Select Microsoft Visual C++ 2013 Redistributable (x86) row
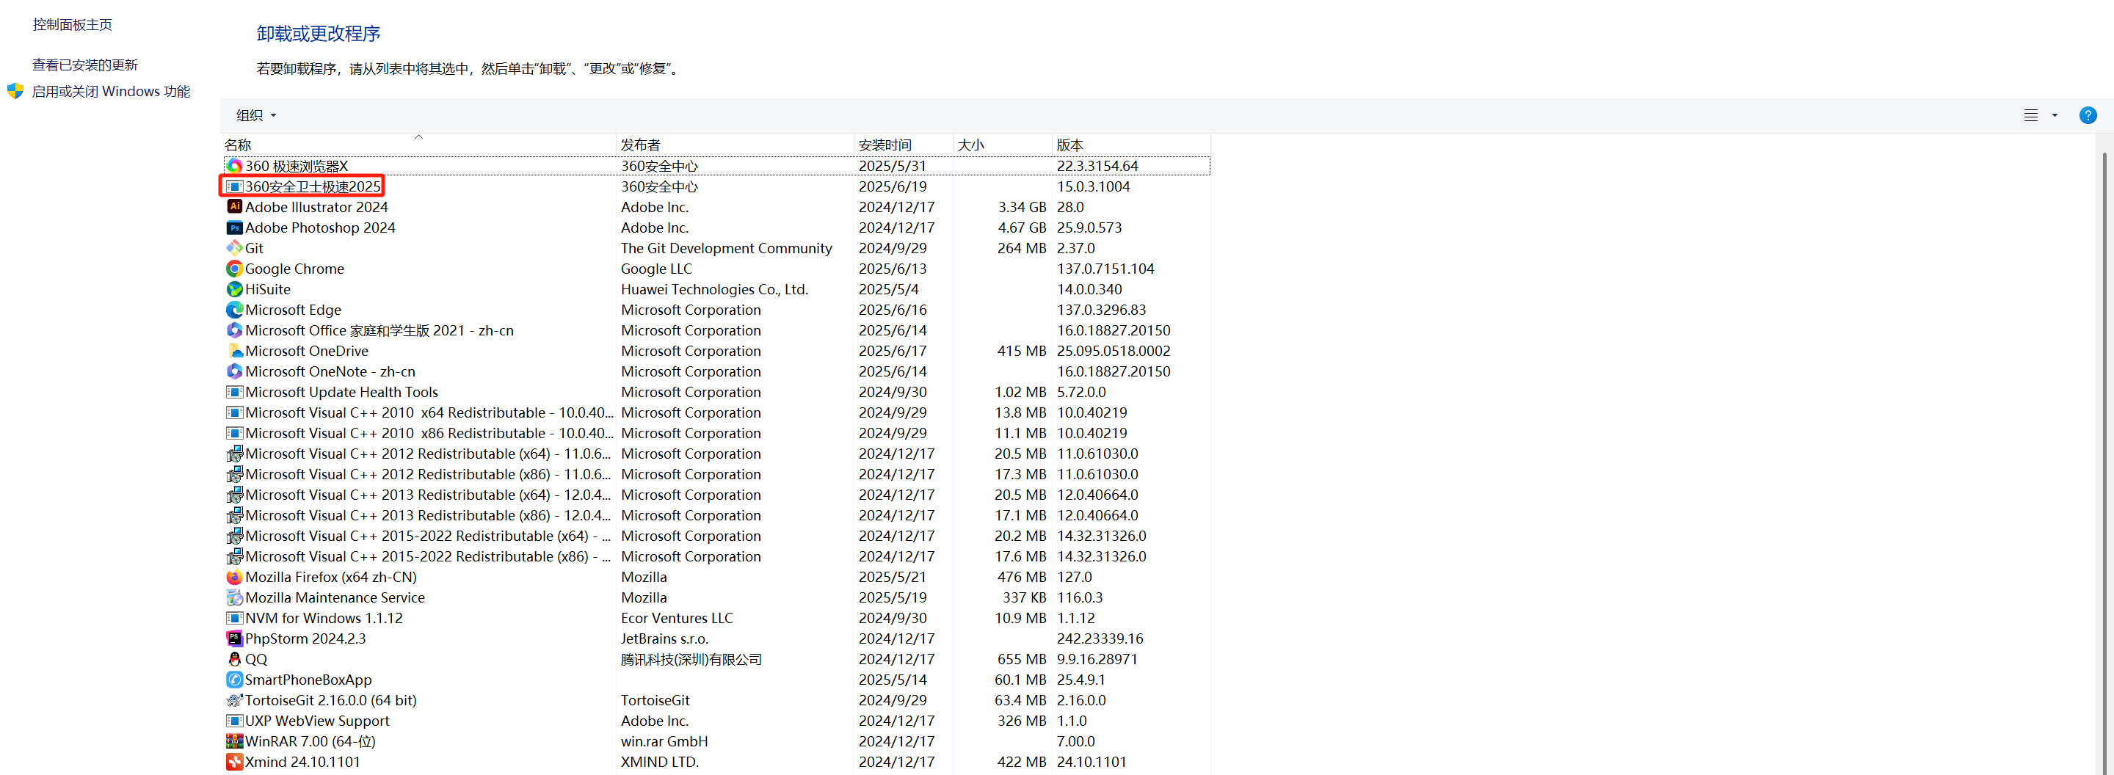Viewport: 2114px width, 775px height. [717, 515]
